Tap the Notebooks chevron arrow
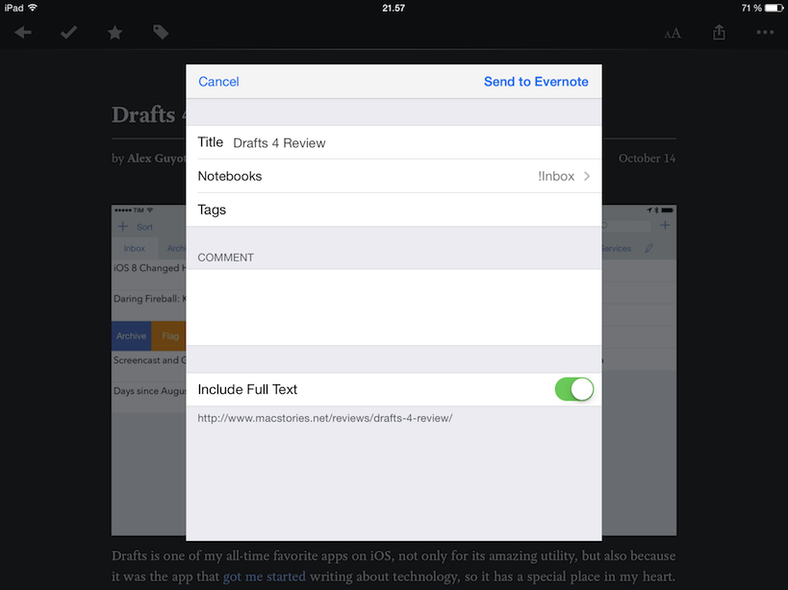This screenshot has height=590, width=788. point(587,176)
